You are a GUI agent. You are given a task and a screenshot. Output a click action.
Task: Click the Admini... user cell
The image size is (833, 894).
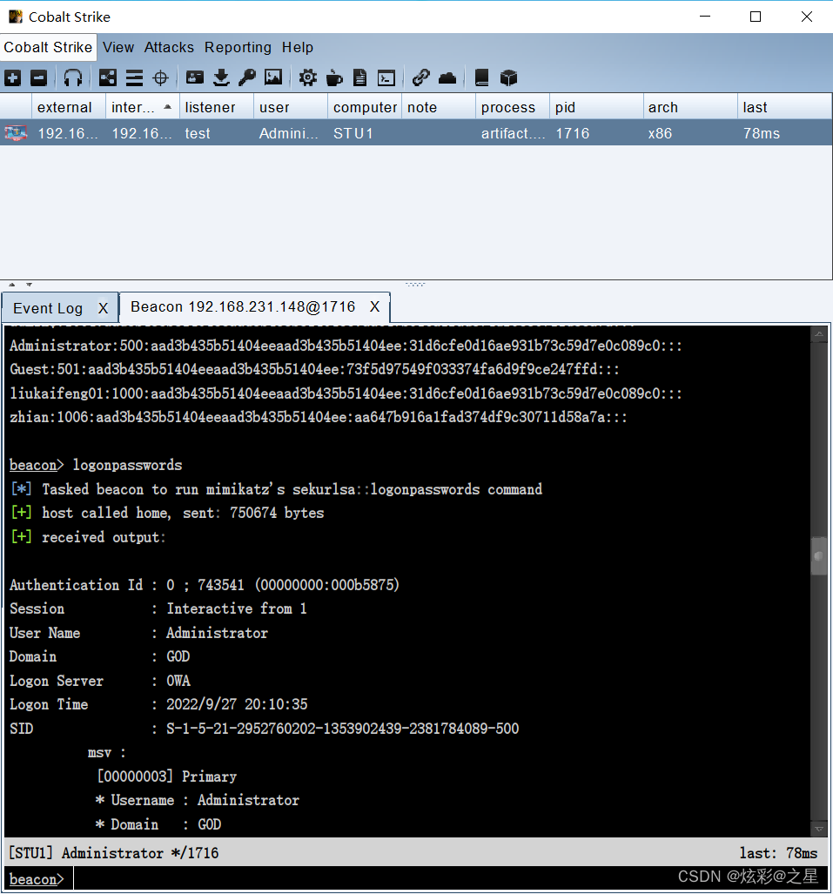pyautogui.click(x=290, y=133)
